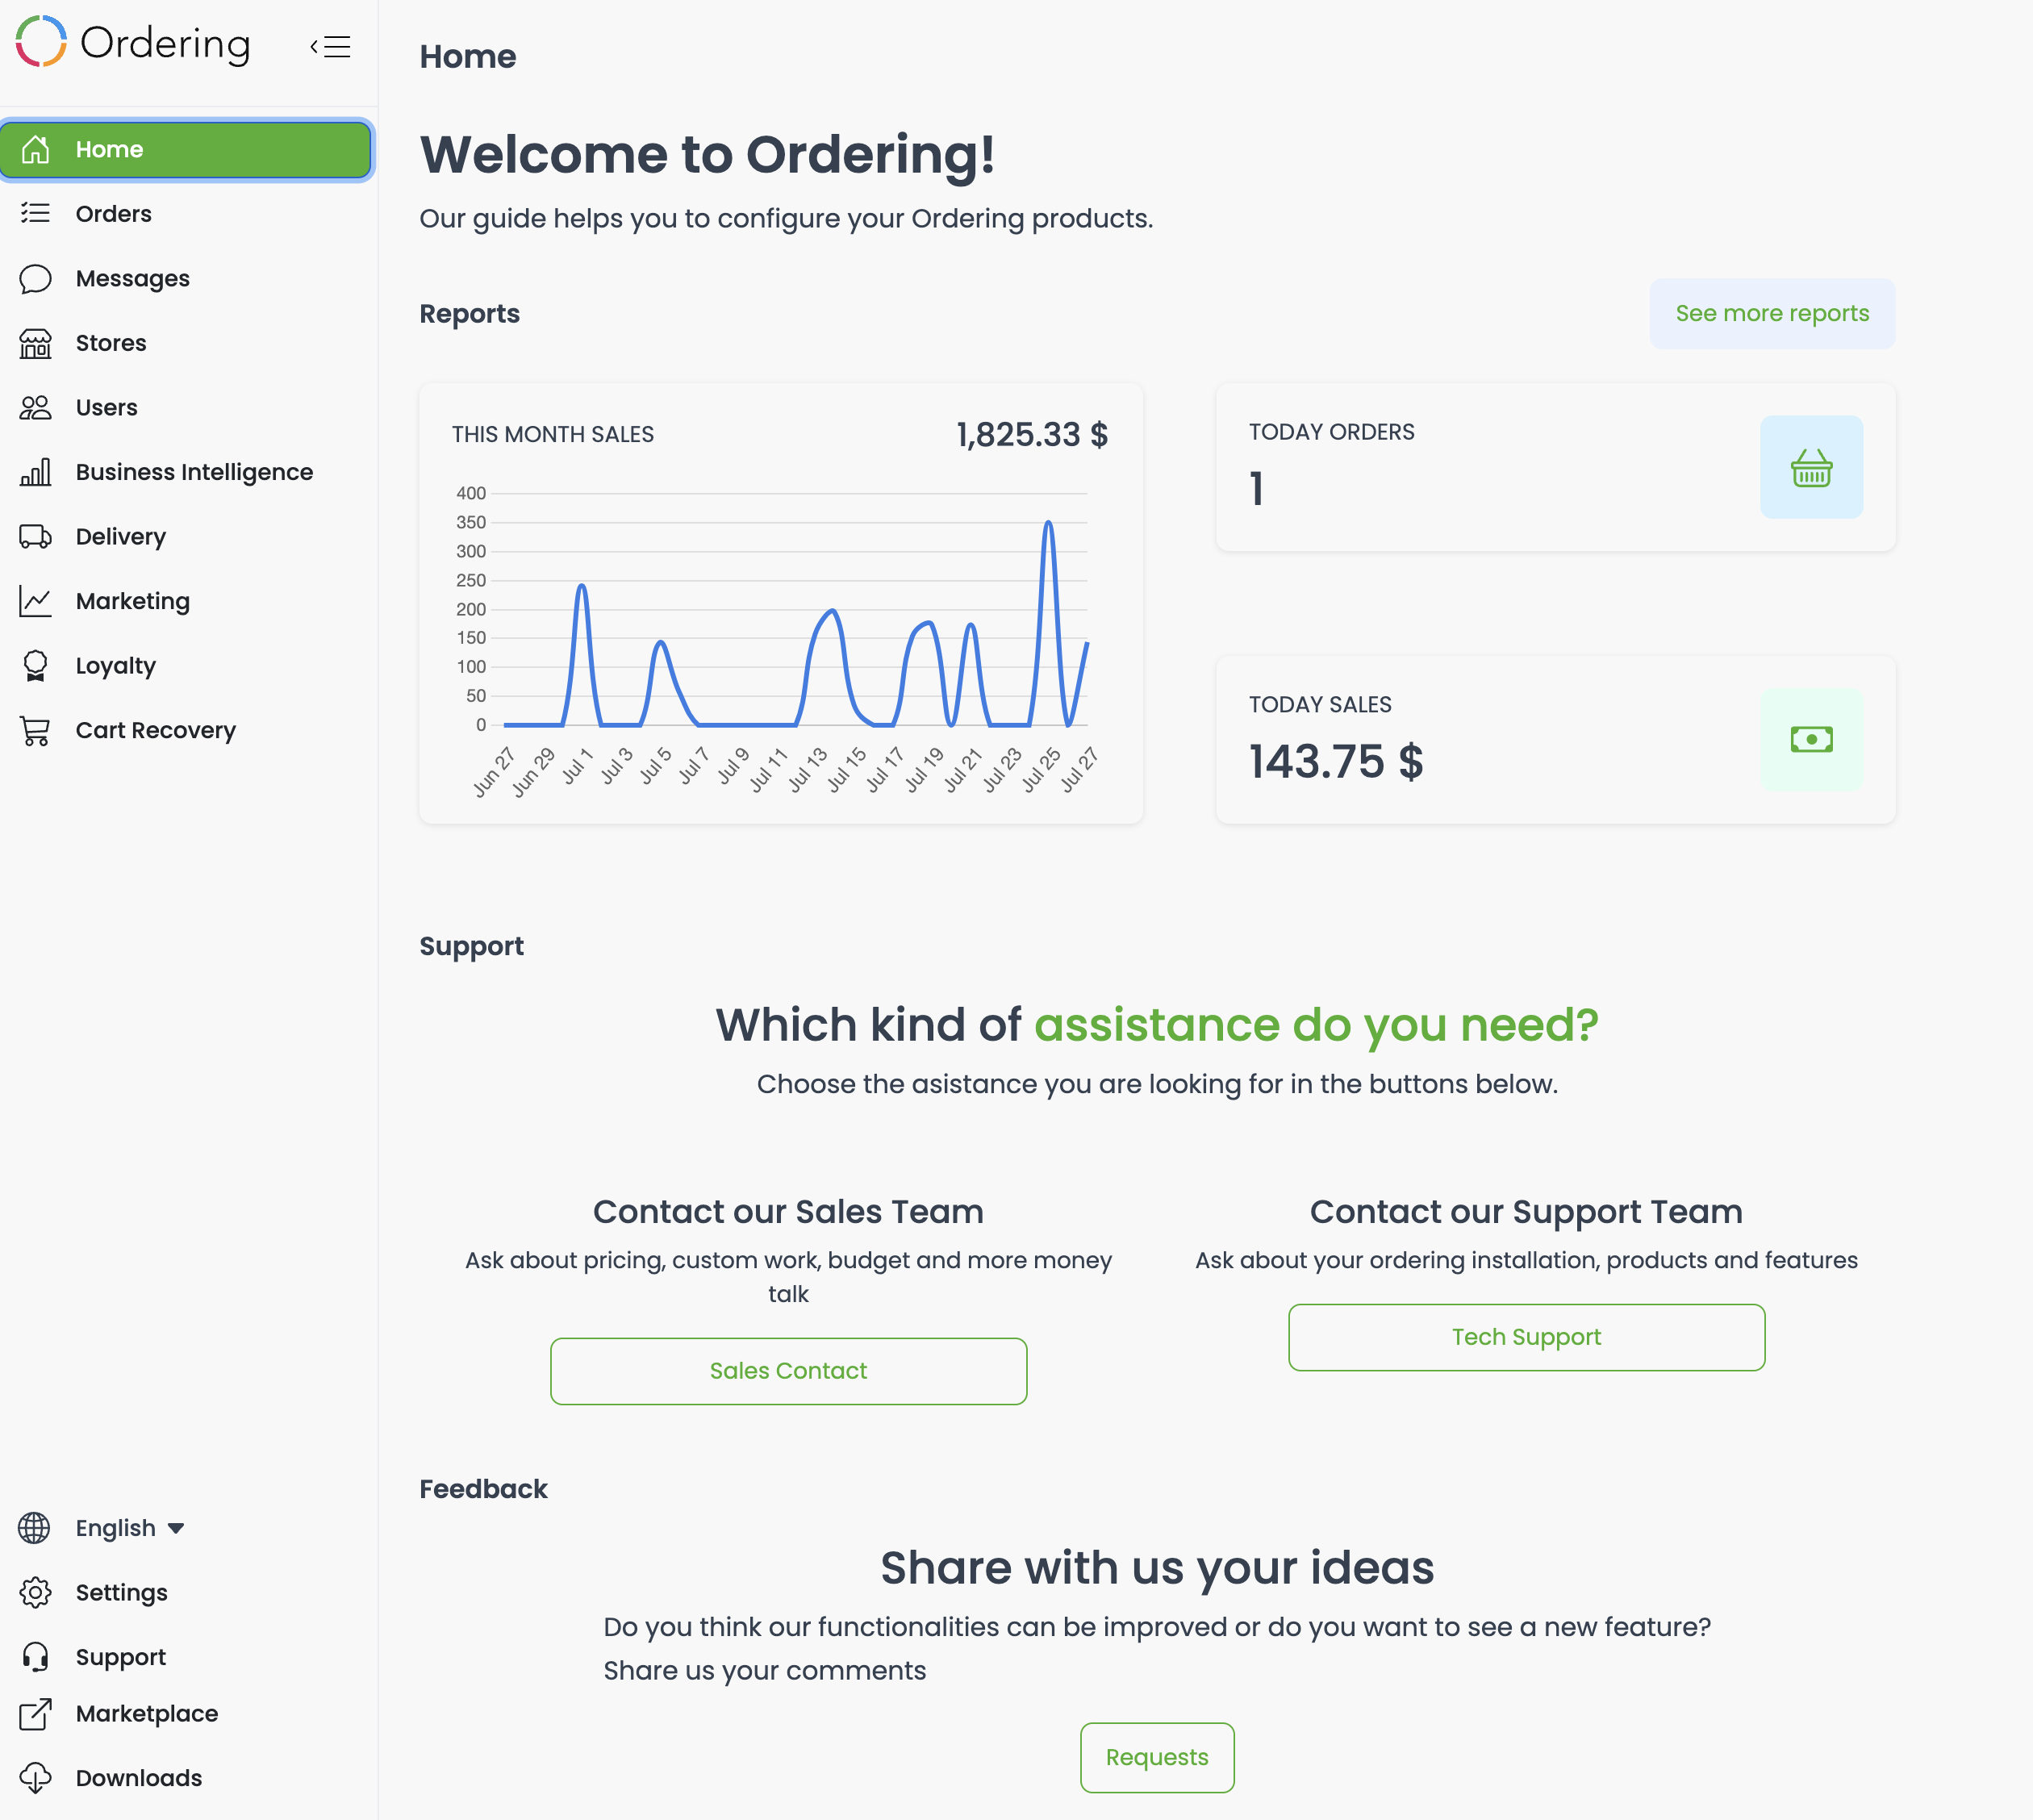Collapse the sidebar menu icon
The width and height of the screenshot is (2033, 1820).
click(330, 46)
